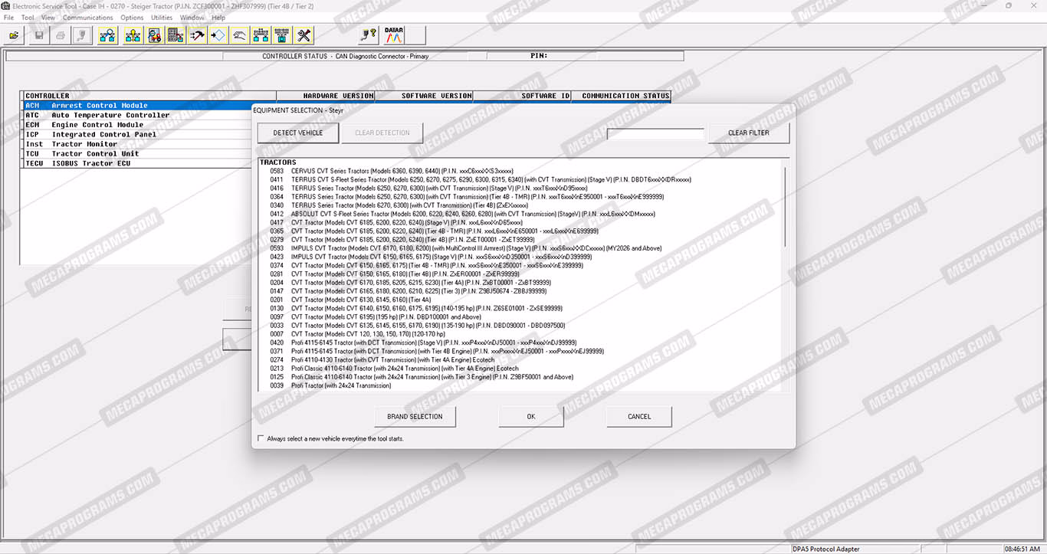Image resolution: width=1047 pixels, height=554 pixels.
Task: Confirm the selection with OK button
Action: click(x=531, y=417)
